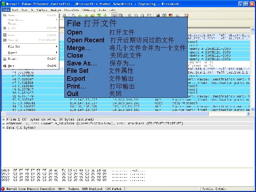Select packet row 53 OICQ Protocol
Viewport: 256px width, 192px height.
(x=126, y=103)
